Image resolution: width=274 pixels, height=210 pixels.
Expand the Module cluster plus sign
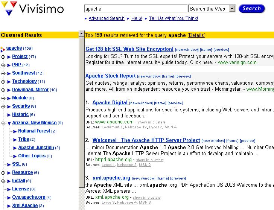click(3, 98)
